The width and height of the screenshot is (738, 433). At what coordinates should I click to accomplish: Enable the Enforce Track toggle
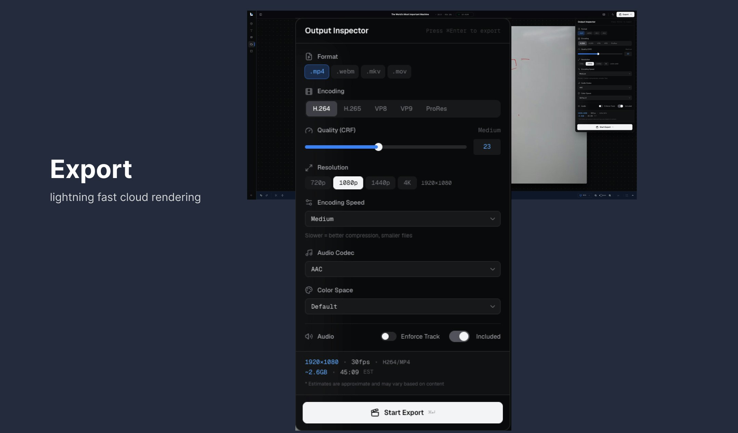click(x=388, y=337)
